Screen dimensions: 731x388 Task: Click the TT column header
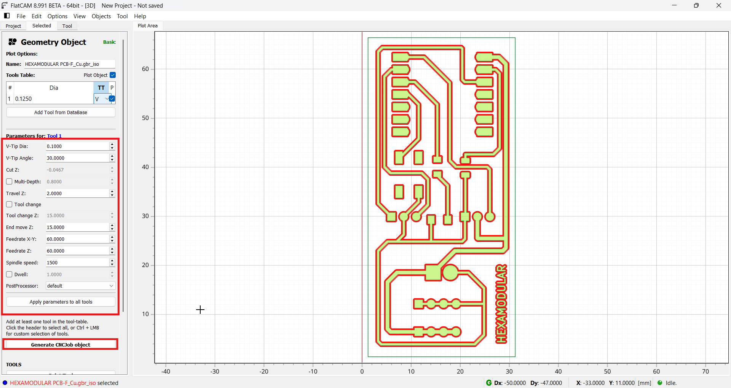101,87
